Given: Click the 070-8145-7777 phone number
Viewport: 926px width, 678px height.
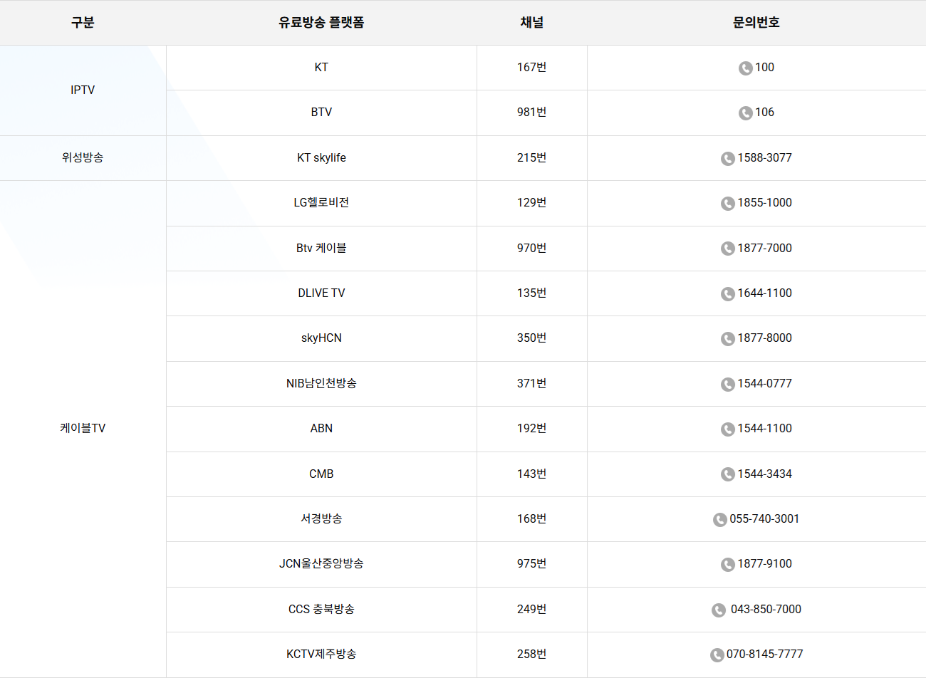Looking at the screenshot, I should (x=765, y=654).
